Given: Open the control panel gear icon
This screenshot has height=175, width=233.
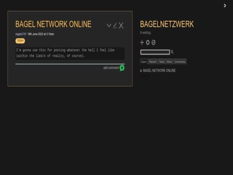Looking at the screenshot, I should point(148,42).
